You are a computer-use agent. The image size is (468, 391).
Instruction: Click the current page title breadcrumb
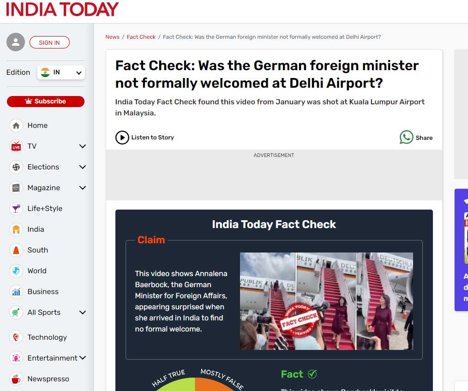(271, 37)
